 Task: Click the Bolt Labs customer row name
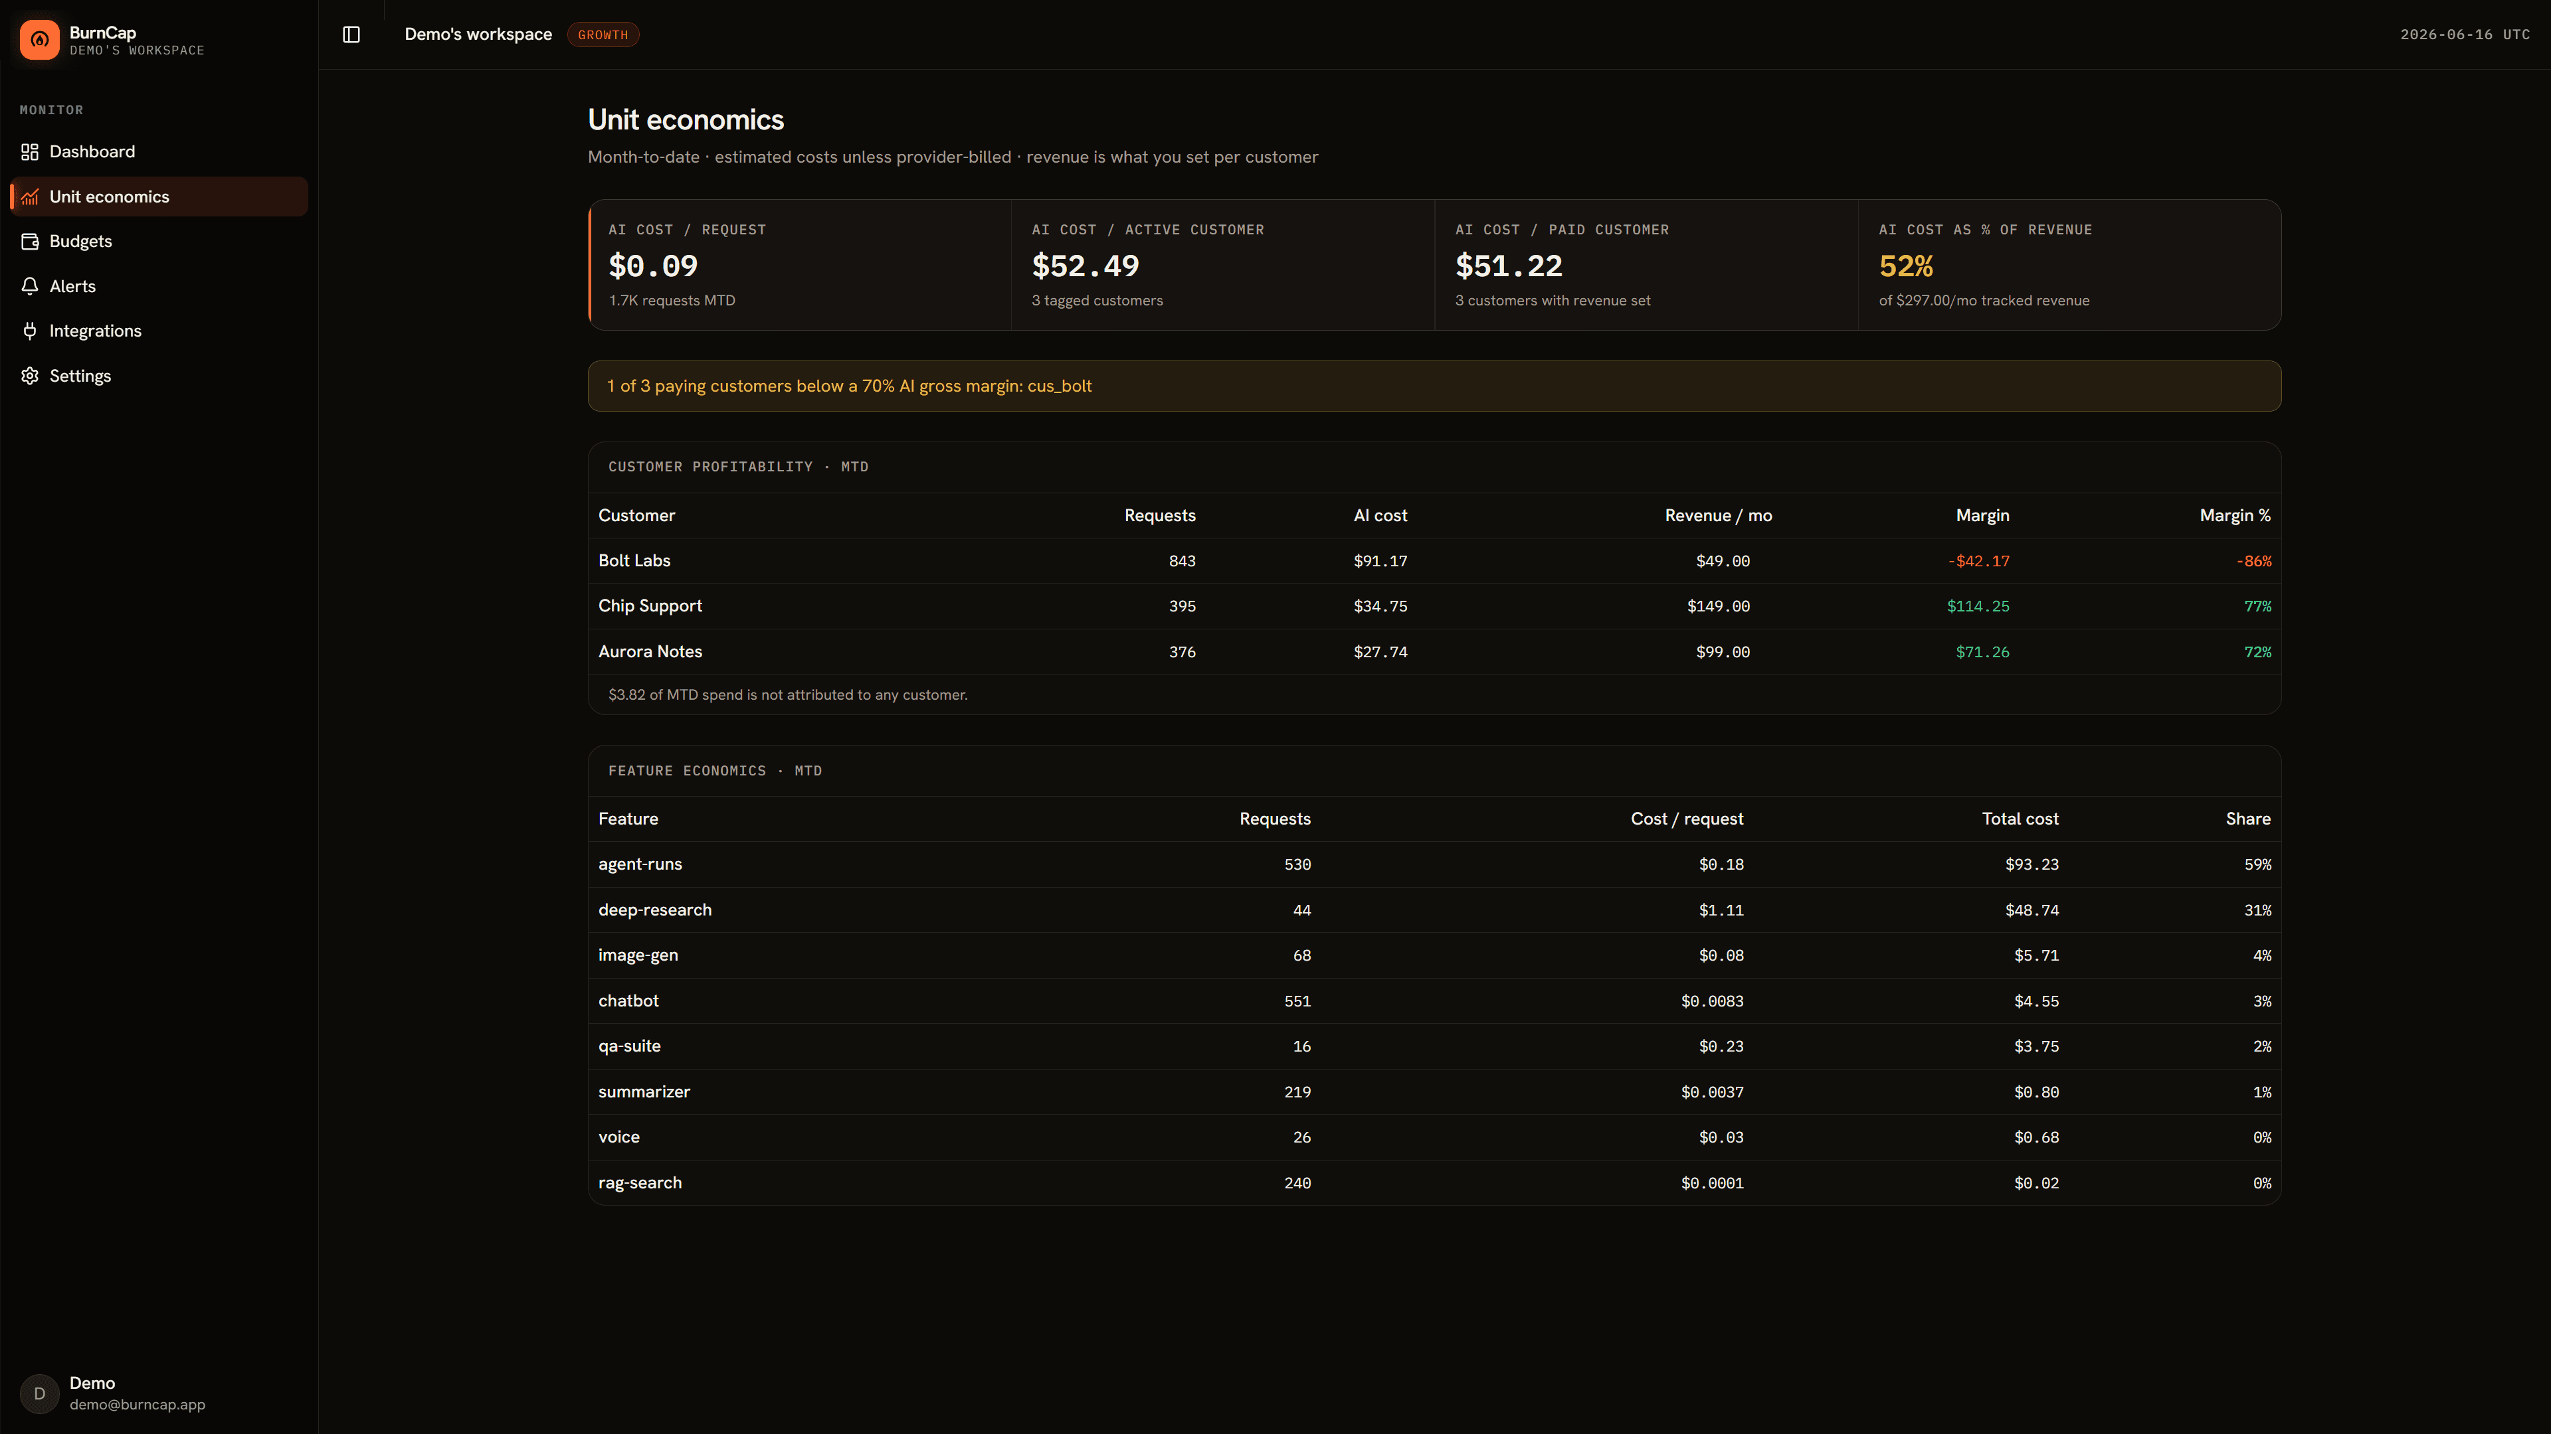635,561
